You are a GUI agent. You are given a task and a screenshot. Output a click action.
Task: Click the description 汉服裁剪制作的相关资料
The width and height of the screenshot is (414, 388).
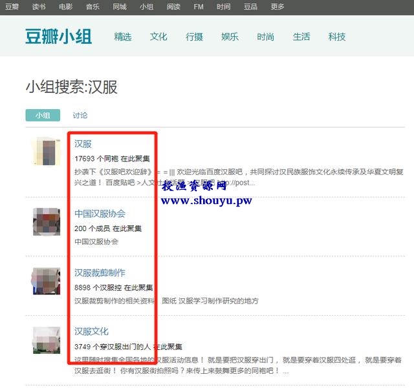(114, 301)
